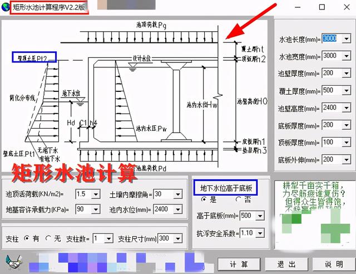
Task: Open the 土壤内摩擦角 dropdown arrow
Action: tap(178, 194)
